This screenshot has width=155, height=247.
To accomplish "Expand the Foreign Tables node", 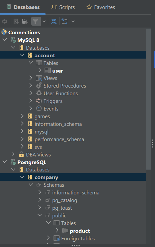I will pos(49,238).
